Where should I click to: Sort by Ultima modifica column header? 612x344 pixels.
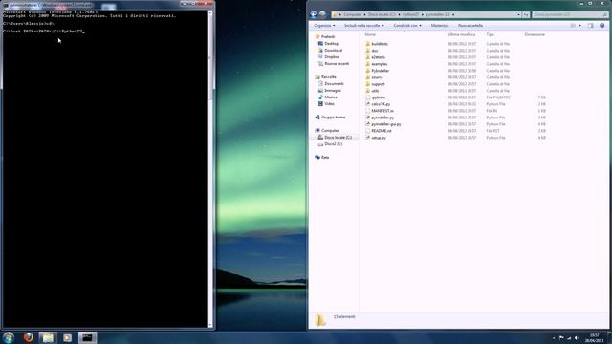(x=462, y=34)
